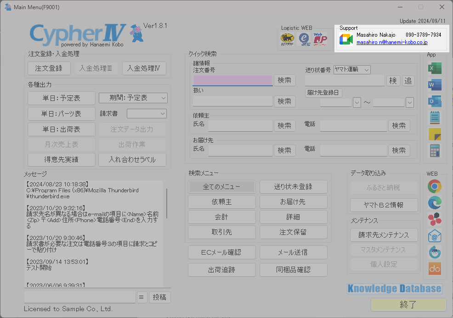453x318 pixels.
Task: Open the Sticky Notes app icon
Action: [x=435, y=134]
